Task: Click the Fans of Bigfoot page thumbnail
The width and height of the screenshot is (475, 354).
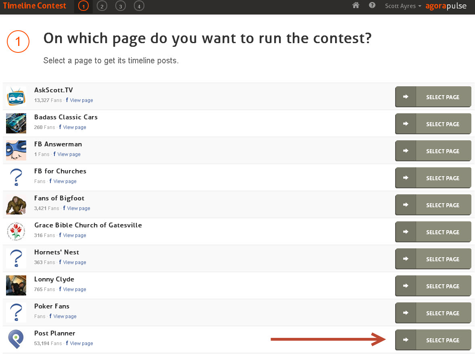Action: click(16, 204)
